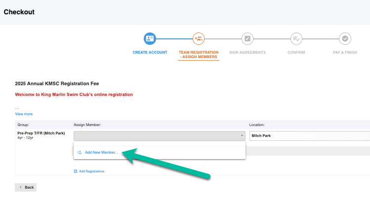This screenshot has width=370, height=198.
Task: Click the Create Account step icon
Action: pyautogui.click(x=150, y=38)
